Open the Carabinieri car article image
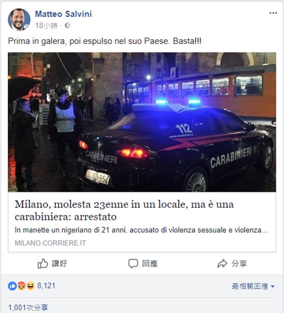 point(142,122)
